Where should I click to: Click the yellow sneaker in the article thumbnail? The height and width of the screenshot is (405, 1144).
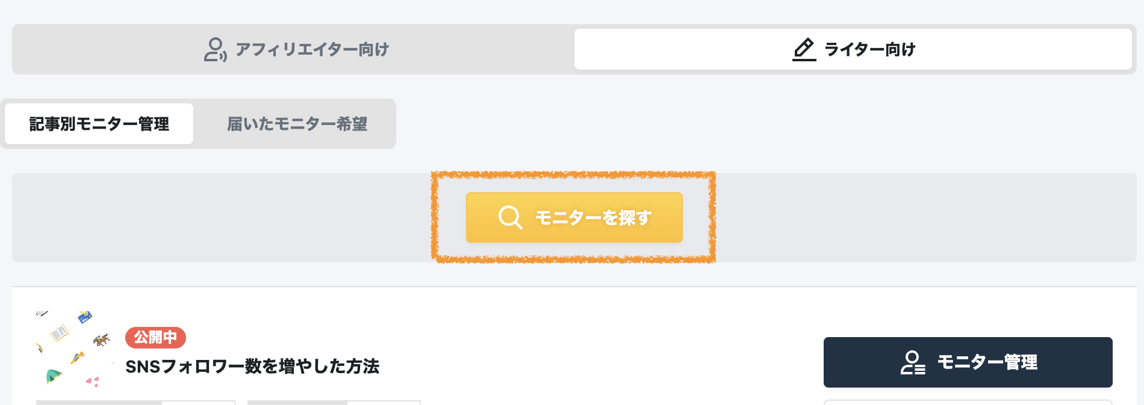77,359
